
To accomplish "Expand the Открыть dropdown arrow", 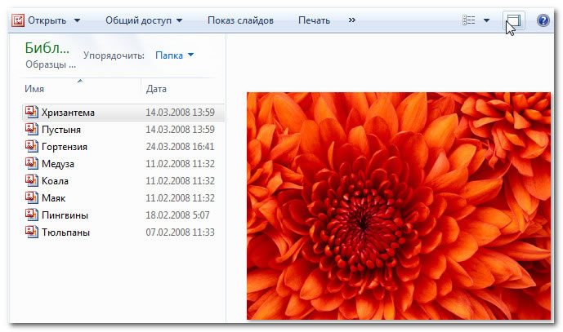I will (78, 20).
